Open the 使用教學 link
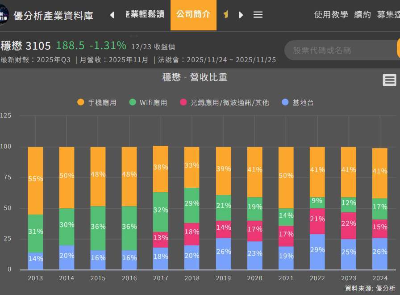 click(331, 15)
